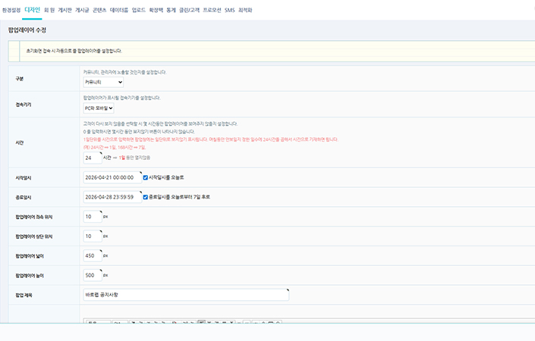535x341 pixels.
Task: Focus the 시작일시 date field
Action: click(112, 177)
